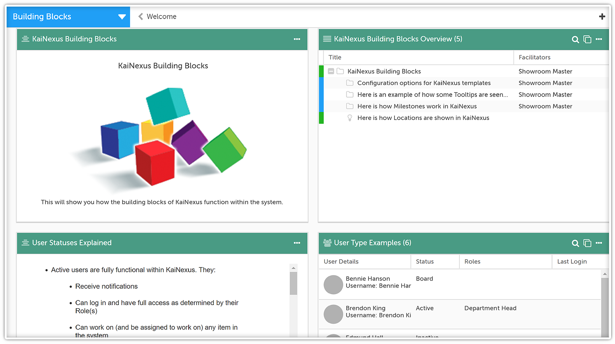
Task: Open Building Blocks Overview in a new window
Action: (x=587, y=39)
